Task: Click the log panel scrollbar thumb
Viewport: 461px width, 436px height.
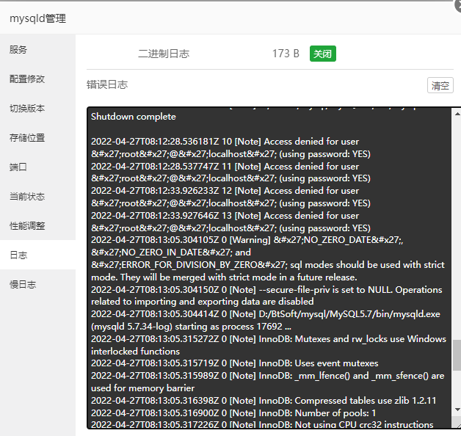Action: click(457, 355)
